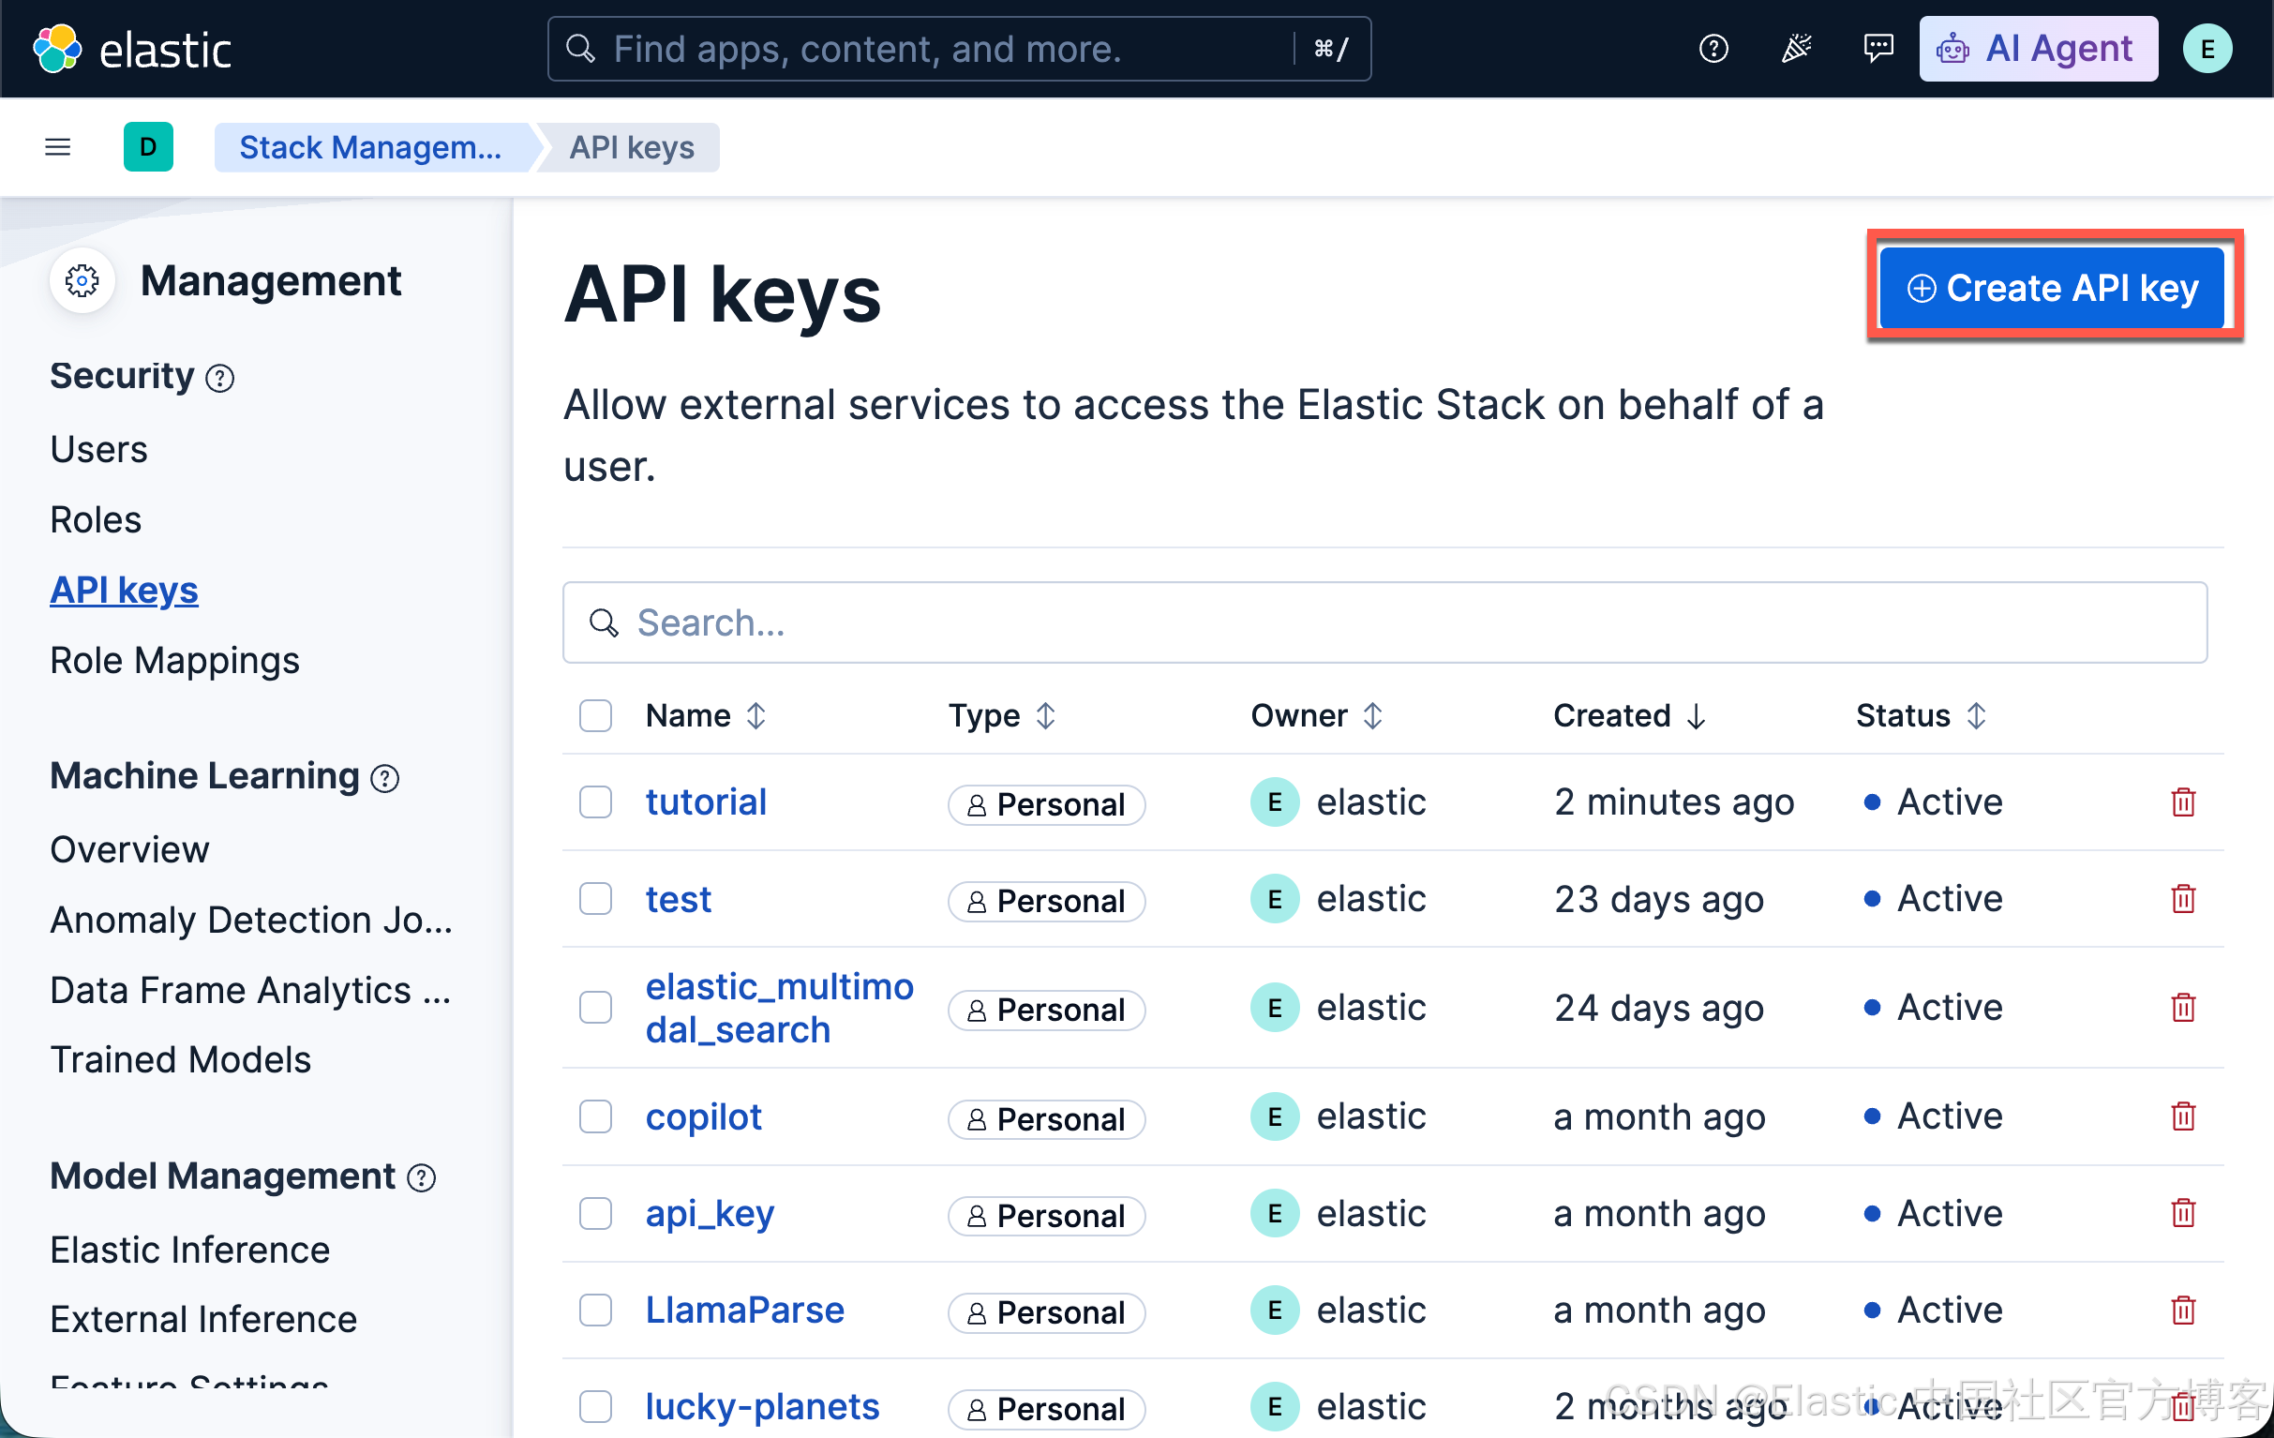Focus the API keys Search field
The image size is (2274, 1438).
[x=1384, y=622]
